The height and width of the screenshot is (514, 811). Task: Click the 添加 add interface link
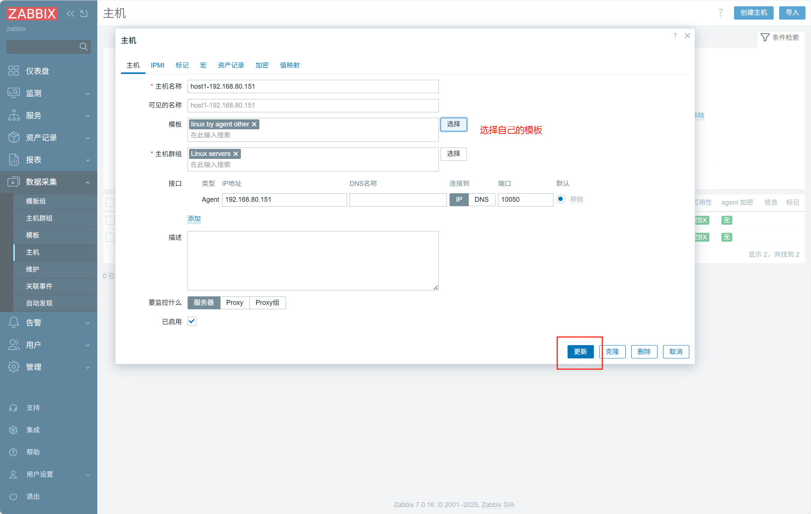point(194,218)
